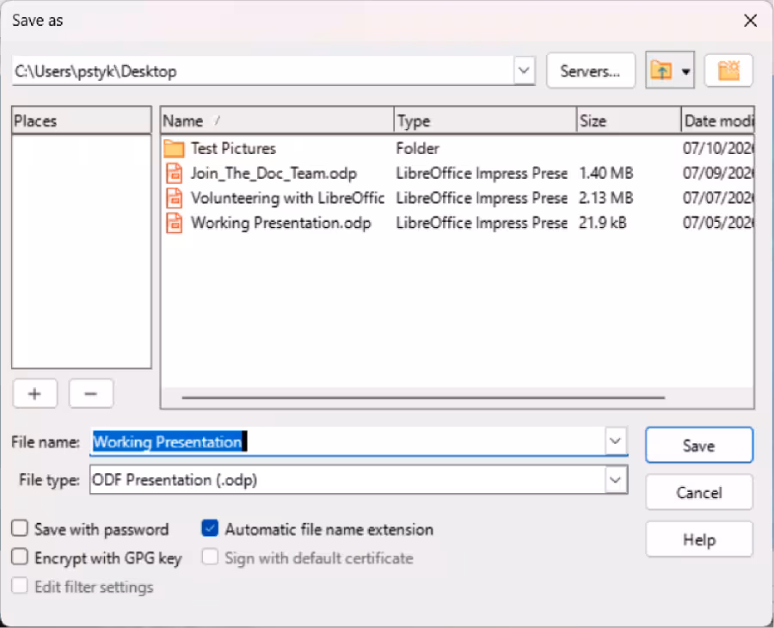Toggle Sign with default certificate checkbox
This screenshot has height=628, width=774.
210,557
